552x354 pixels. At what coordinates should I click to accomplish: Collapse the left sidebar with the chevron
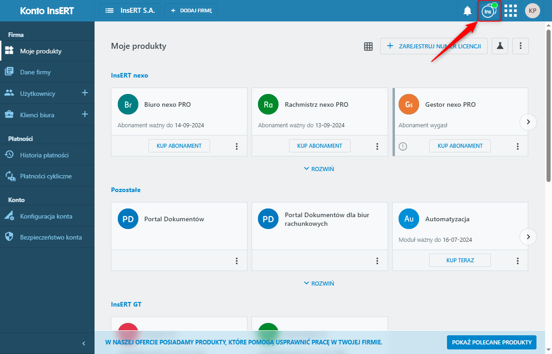coord(84,344)
